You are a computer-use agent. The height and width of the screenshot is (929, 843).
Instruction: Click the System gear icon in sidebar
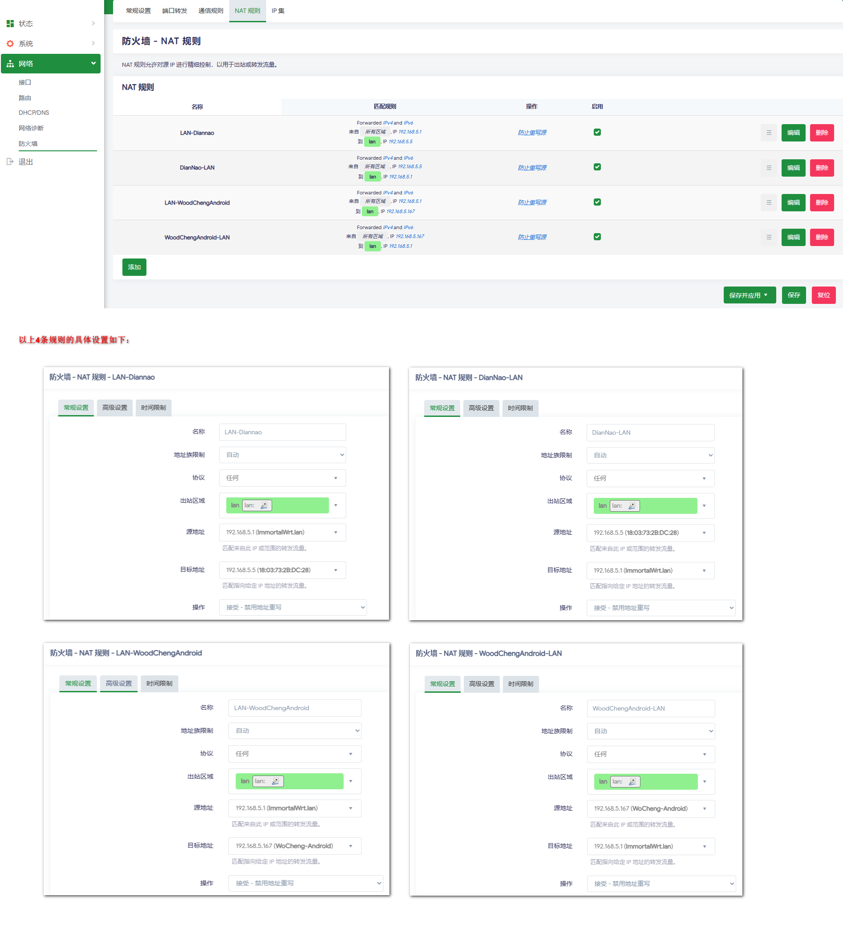10,44
